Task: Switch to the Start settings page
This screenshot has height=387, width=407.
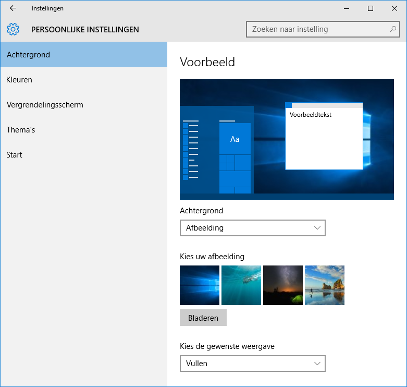Action: point(15,155)
